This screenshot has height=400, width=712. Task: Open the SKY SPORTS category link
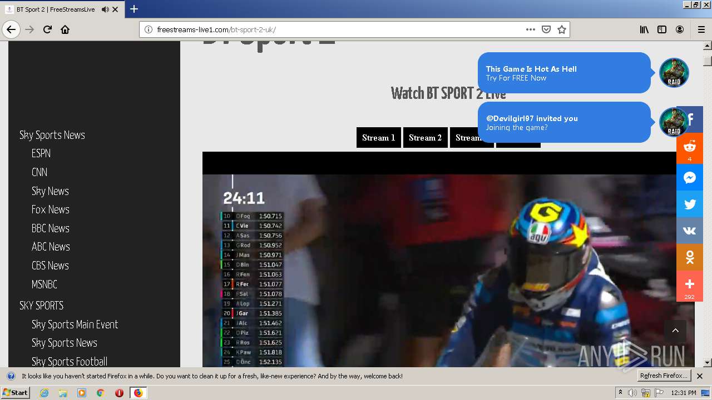click(x=42, y=306)
